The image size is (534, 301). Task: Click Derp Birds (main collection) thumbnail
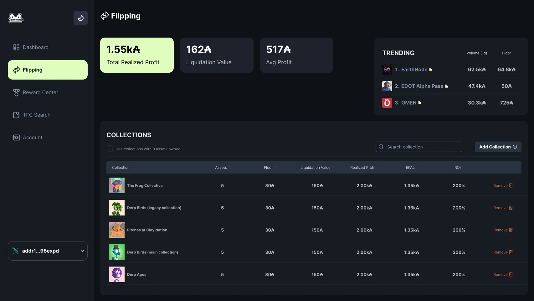tap(117, 252)
